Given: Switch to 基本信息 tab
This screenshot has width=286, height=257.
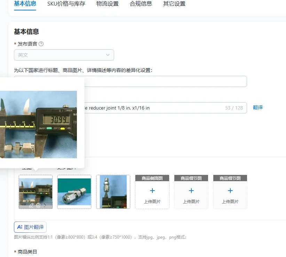Looking at the screenshot, I should tap(25, 3).
